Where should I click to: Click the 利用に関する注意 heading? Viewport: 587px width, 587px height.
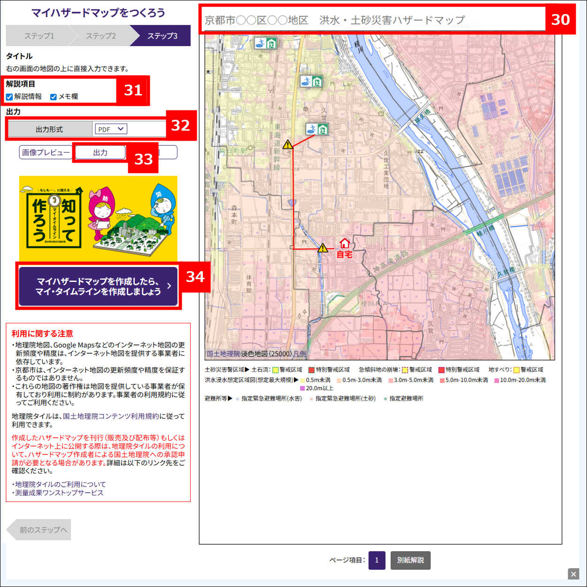pos(42,333)
